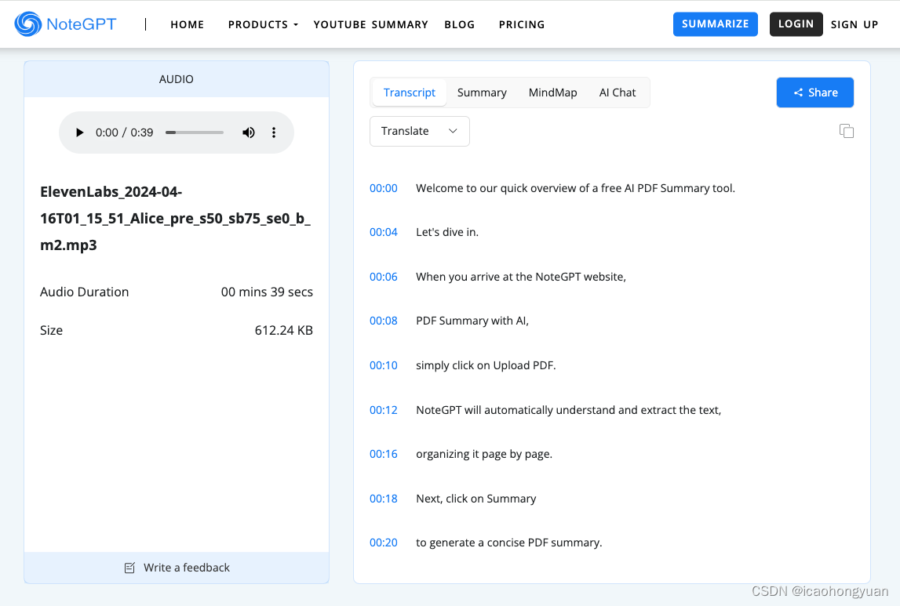The width and height of the screenshot is (900, 606).
Task: Open the Pricing page
Action: 522,24
